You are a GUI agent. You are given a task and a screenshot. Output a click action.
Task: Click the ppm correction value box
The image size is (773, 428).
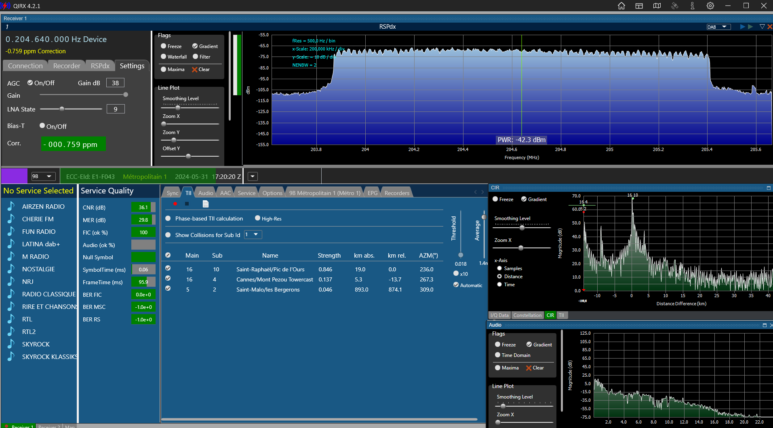73,144
